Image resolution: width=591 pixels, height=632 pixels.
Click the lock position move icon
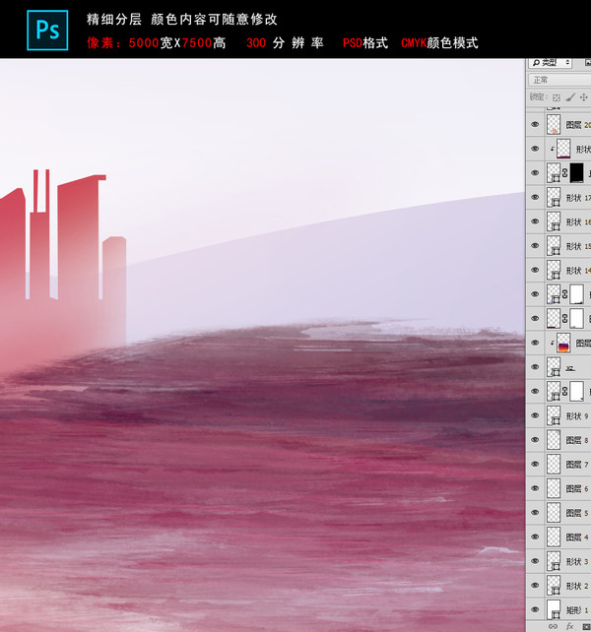coord(583,97)
